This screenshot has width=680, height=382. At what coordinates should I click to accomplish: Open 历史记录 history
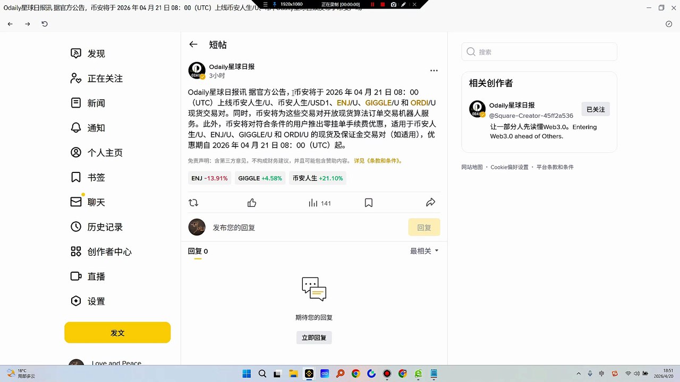coord(97,227)
